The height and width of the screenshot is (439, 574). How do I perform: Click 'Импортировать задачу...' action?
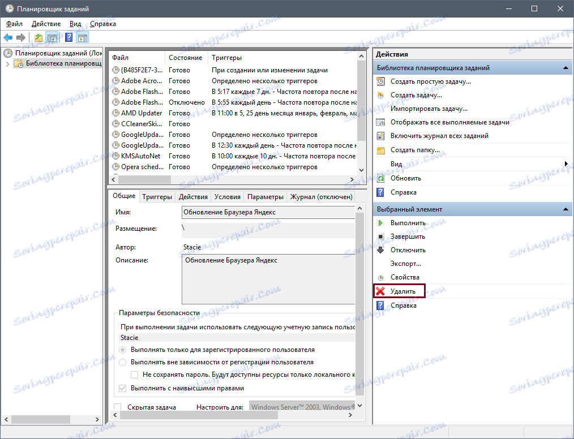tap(429, 109)
